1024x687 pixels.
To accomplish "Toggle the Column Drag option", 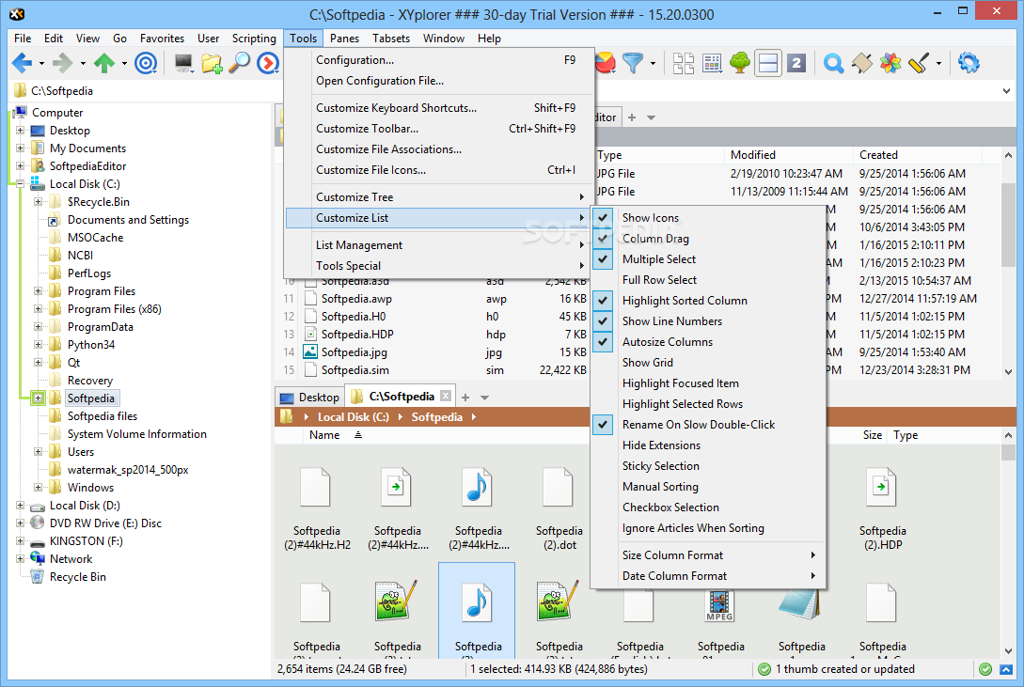I will point(708,239).
